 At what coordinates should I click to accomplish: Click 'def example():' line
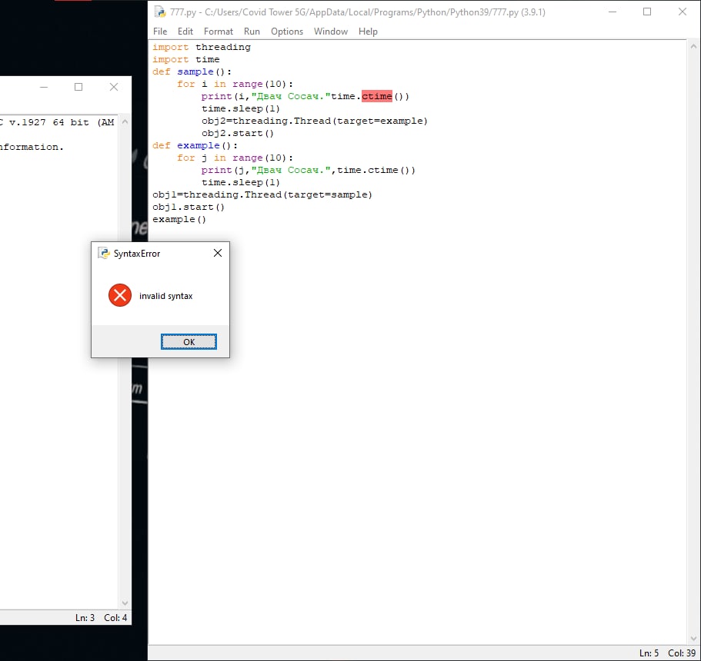[195, 145]
